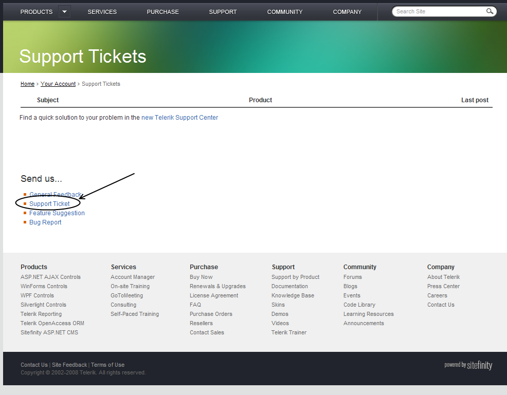Open Forums footer link
The image size is (507, 395).
(x=353, y=277)
